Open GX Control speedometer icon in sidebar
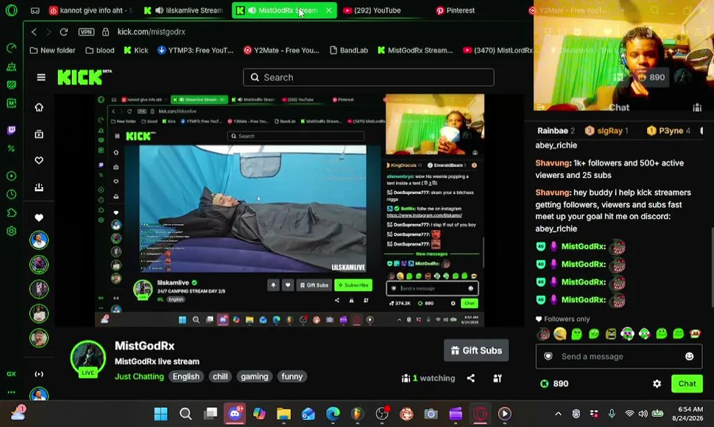The width and height of the screenshot is (714, 427). point(11,48)
